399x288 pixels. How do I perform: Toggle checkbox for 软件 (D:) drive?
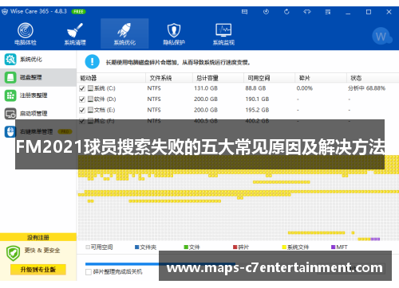click(82, 99)
